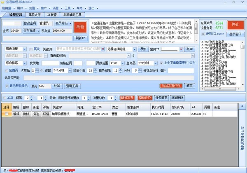Viewport: 247px width, 173px height.
Task: Clear the 宝贝ID field using red X
Action: (x=181, y=49)
